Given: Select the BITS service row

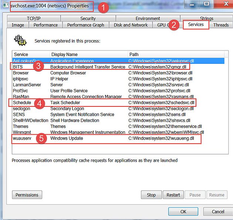Looking at the screenshot, I should (118, 67).
